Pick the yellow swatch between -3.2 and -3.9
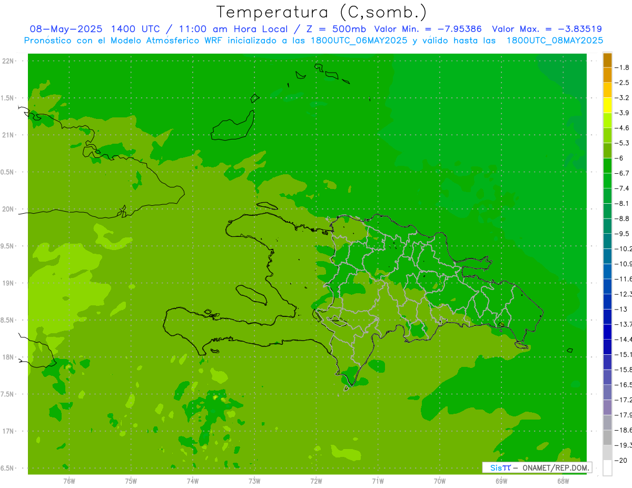 pyautogui.click(x=607, y=105)
